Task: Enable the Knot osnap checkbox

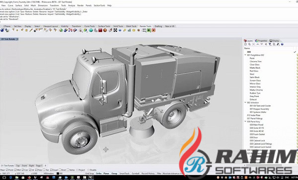Action: tap(60, 170)
